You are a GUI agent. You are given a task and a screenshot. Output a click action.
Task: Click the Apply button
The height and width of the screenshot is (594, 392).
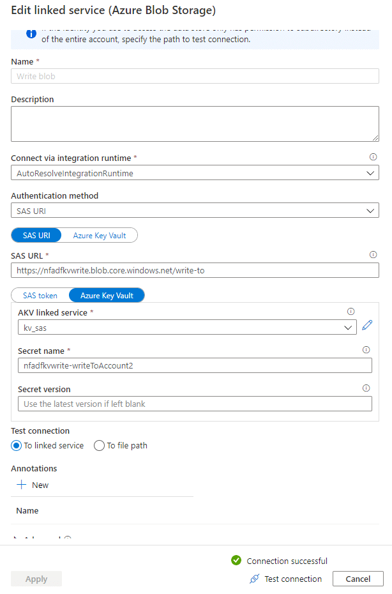36,579
